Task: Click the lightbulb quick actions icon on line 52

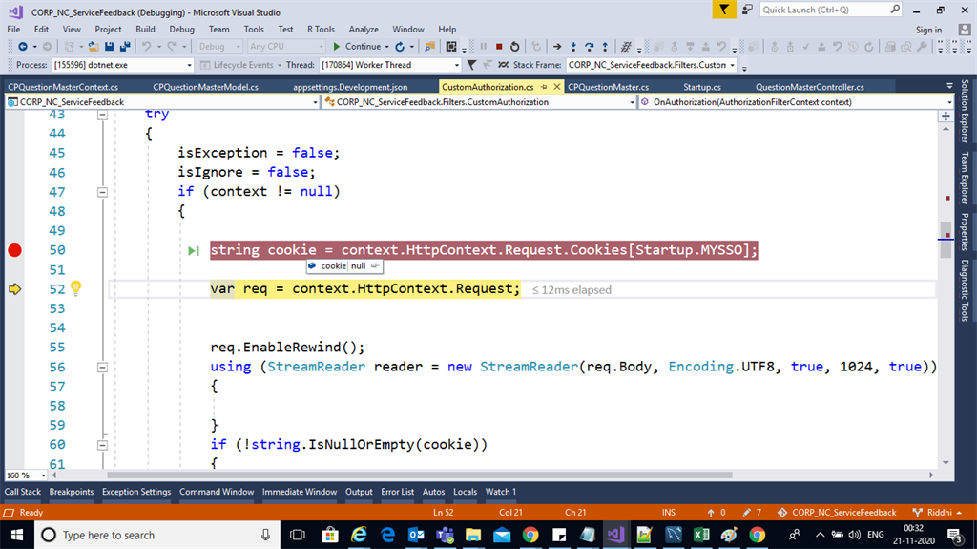Action: 76,287
